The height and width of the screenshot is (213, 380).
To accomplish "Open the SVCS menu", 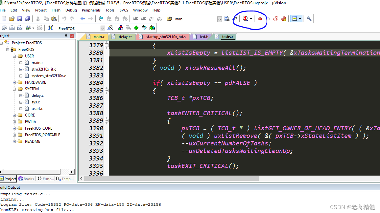I will [x=124, y=10].
